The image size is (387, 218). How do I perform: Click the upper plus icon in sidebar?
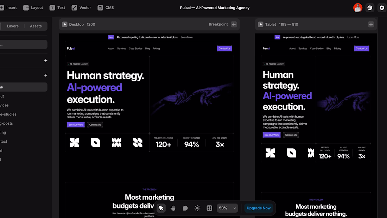46,61
